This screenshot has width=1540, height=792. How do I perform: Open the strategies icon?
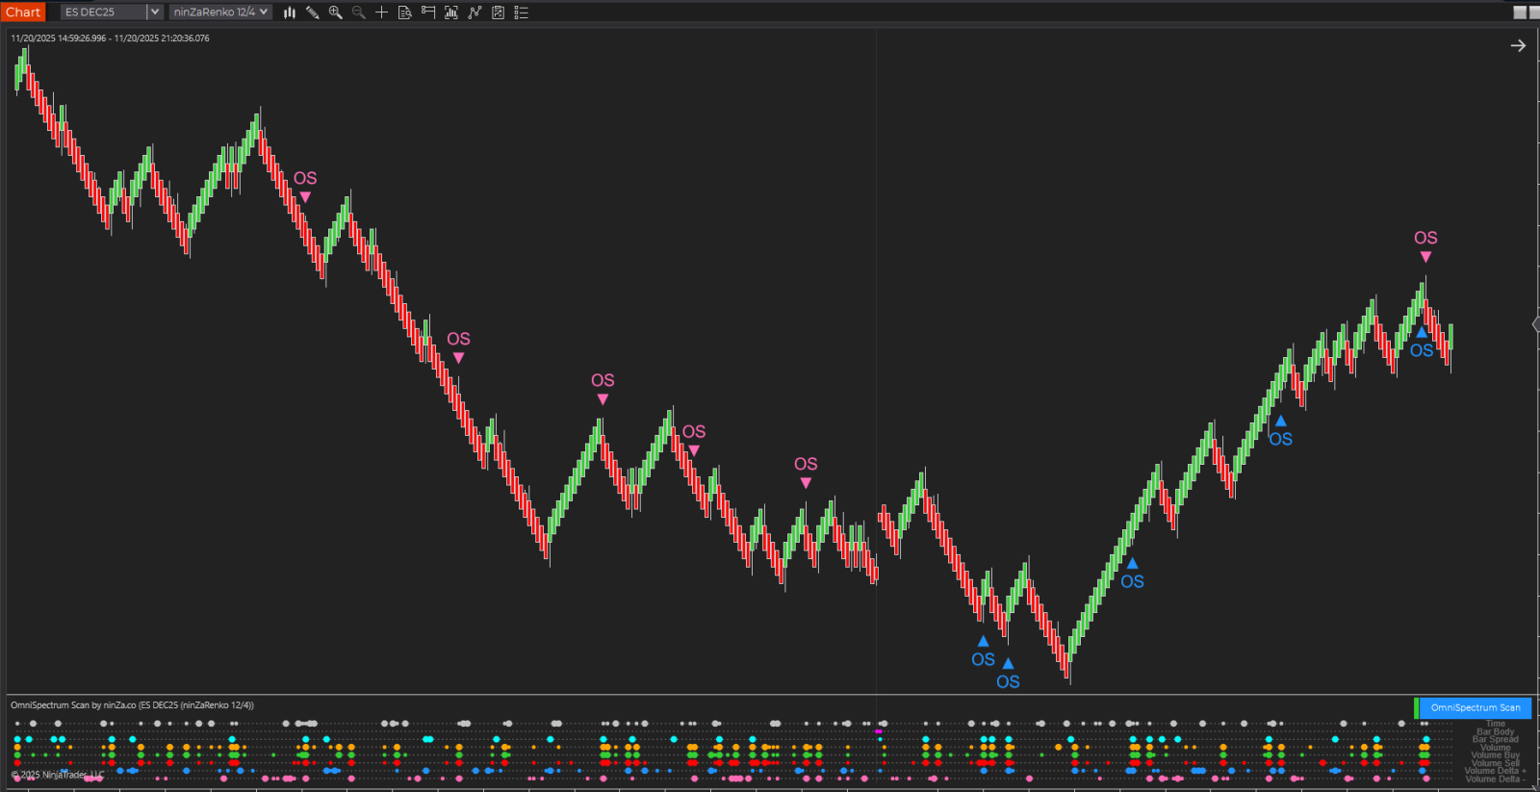[x=498, y=13]
